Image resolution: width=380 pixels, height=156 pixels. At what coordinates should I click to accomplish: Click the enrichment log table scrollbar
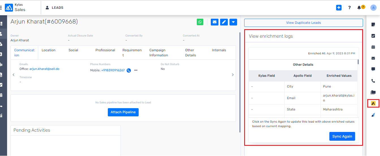pos(358,62)
